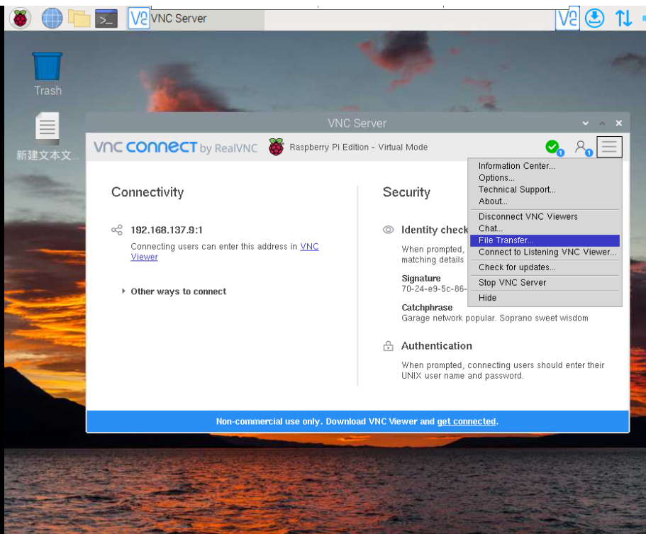
Task: Click the VNC tray icon
Action: (567, 18)
